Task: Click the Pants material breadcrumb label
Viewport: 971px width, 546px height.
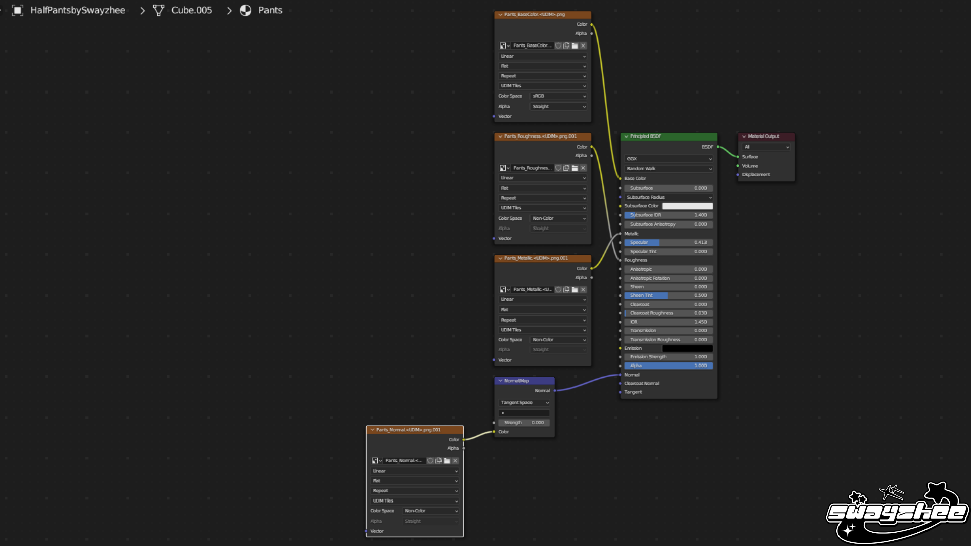Action: click(x=270, y=10)
